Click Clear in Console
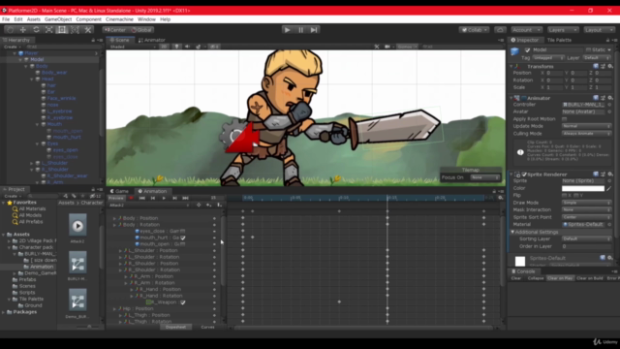Image resolution: width=620 pixels, height=349 pixels. point(516,278)
